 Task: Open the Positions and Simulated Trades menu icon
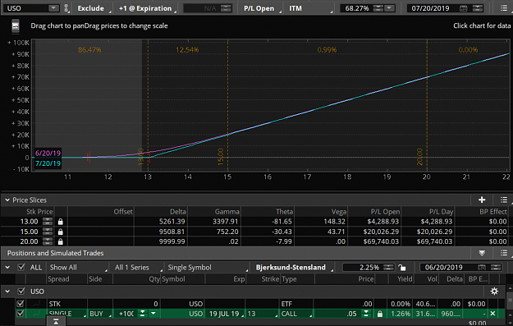pyautogui.click(x=504, y=253)
